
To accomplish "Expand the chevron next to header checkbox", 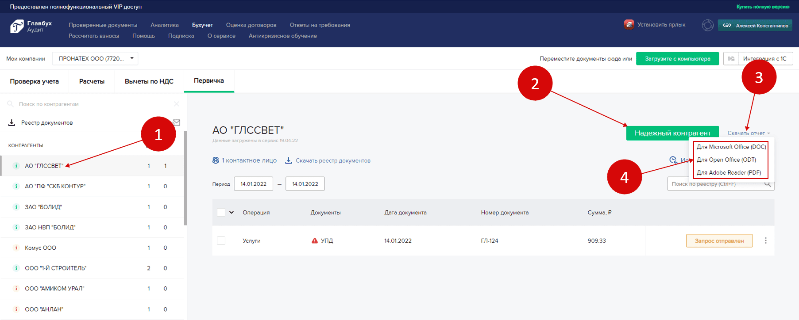I will (x=232, y=212).
